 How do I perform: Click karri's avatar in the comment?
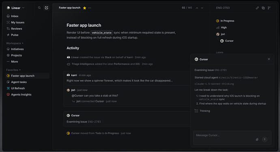68,75
